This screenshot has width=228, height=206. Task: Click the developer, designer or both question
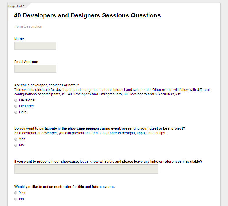pyautogui.click(x=47, y=85)
